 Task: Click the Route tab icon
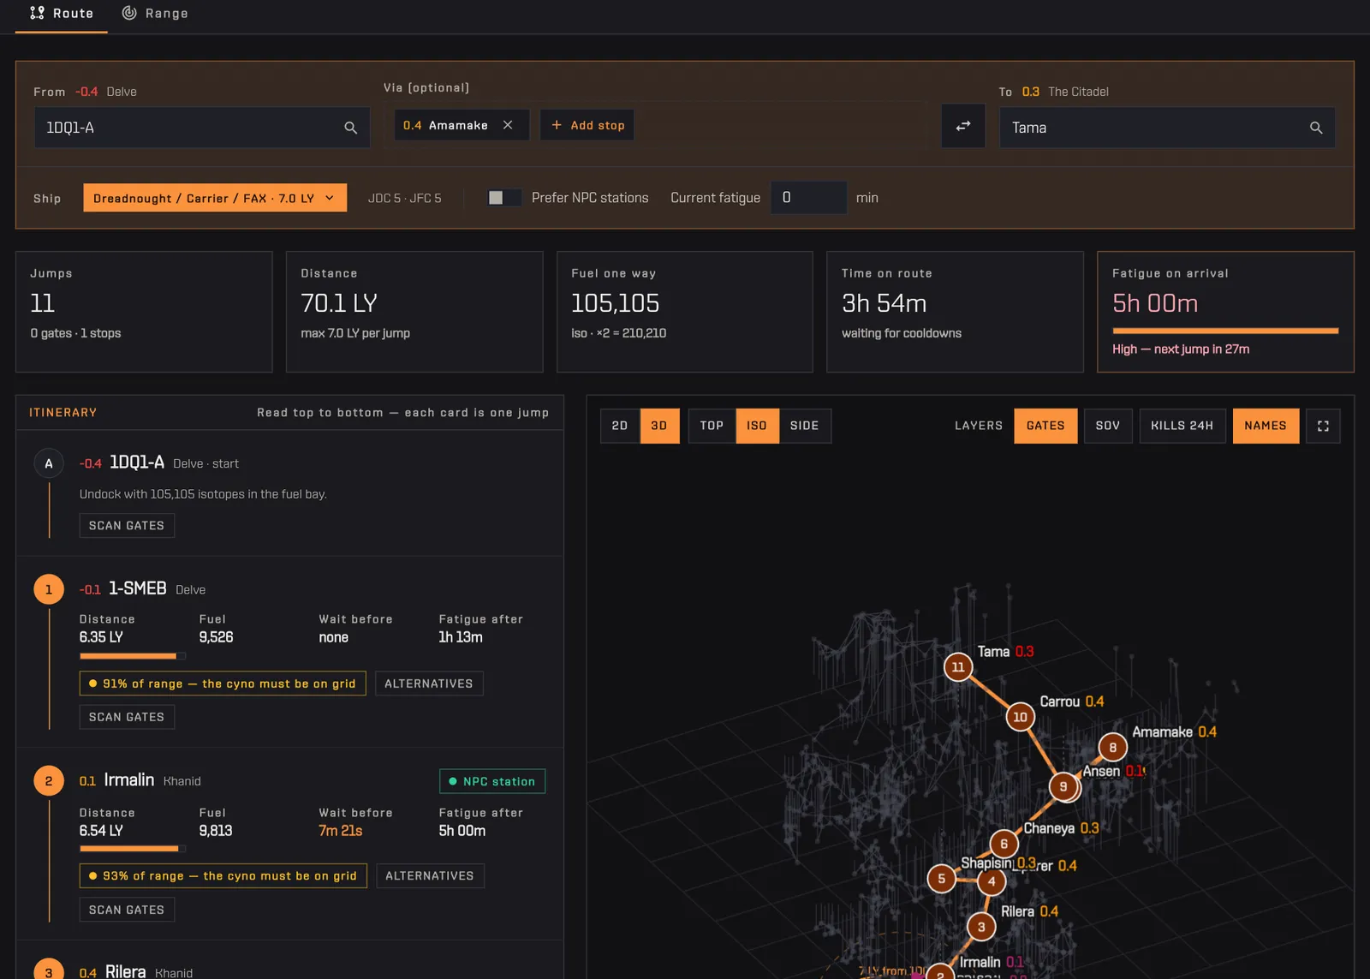(37, 13)
